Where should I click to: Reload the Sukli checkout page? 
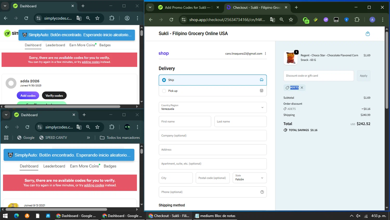(171, 20)
